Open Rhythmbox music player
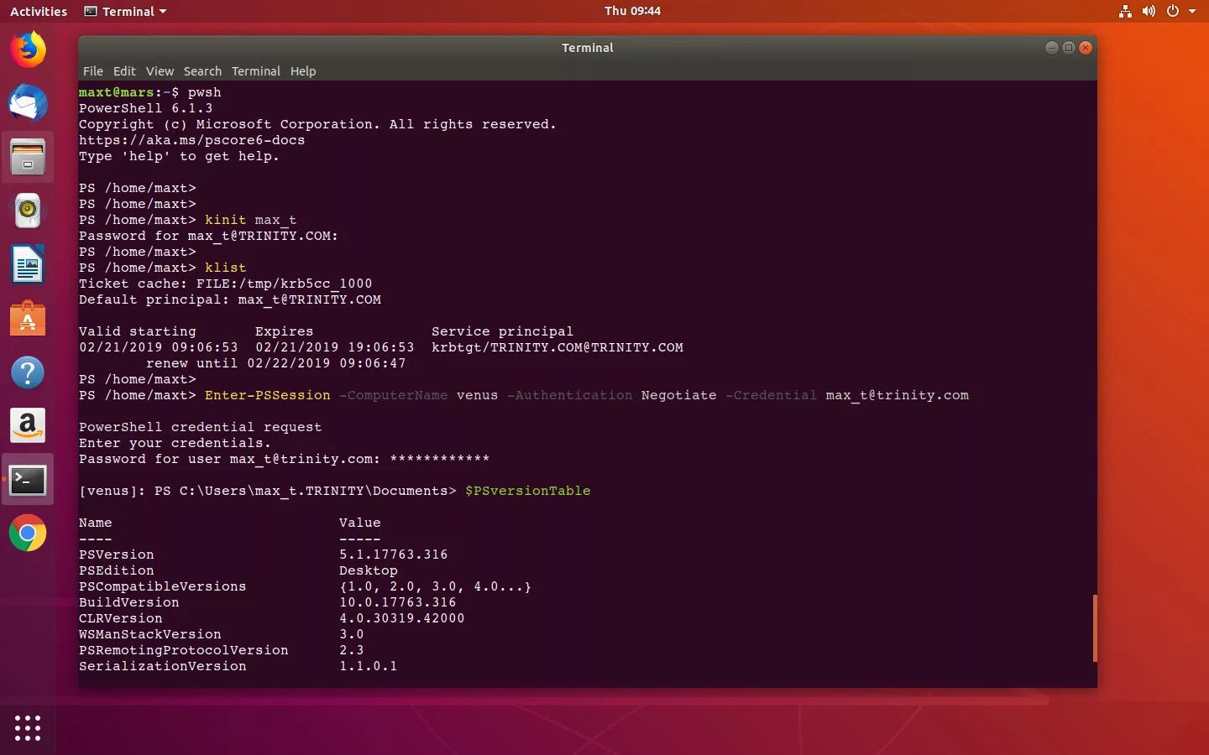 [28, 211]
